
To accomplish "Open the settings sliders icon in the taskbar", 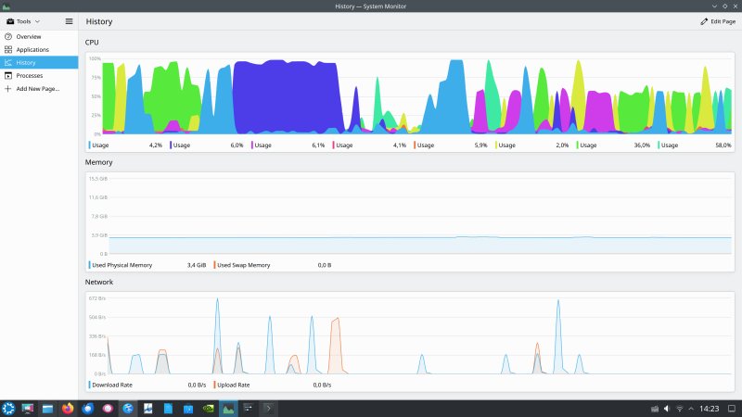I will (248, 408).
